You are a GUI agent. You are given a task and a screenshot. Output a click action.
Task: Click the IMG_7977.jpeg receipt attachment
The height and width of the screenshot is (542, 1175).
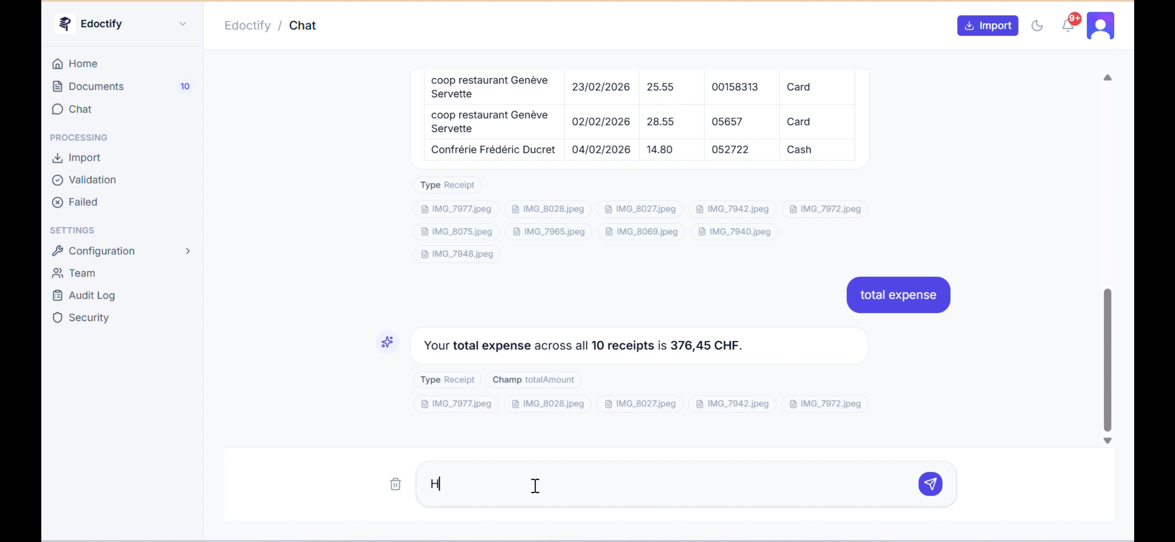(x=455, y=209)
